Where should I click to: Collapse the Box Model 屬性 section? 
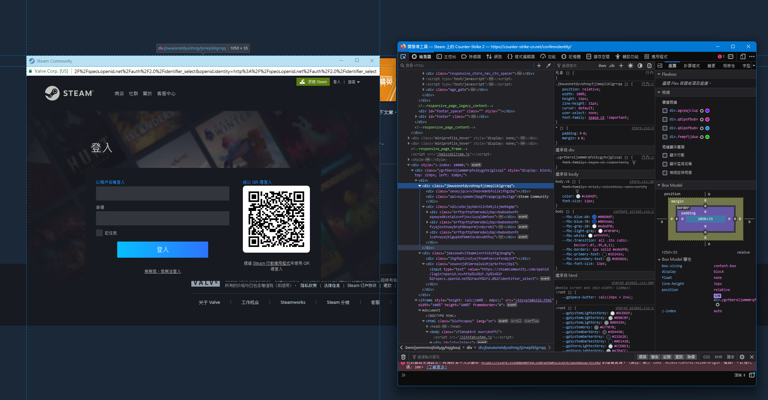[x=659, y=259]
